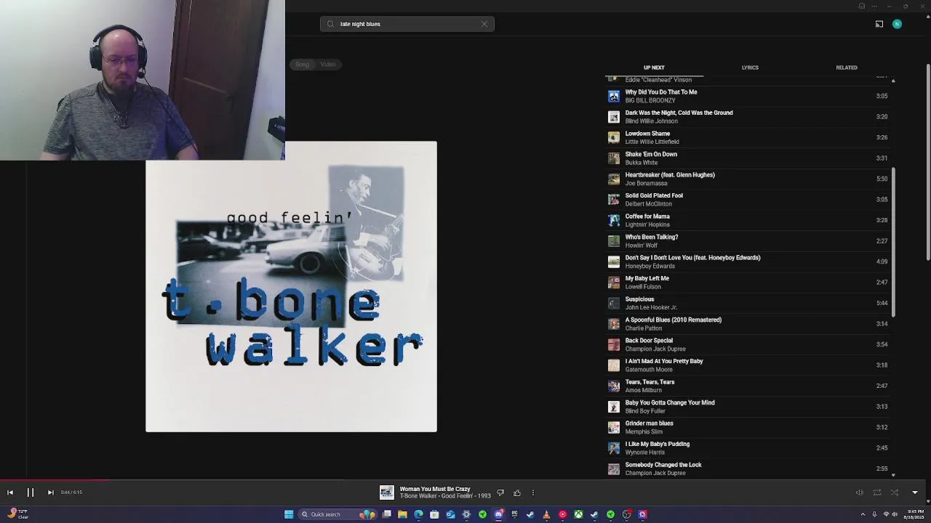Toggle repeat mode in player bar
The height and width of the screenshot is (523, 931).
tap(877, 492)
